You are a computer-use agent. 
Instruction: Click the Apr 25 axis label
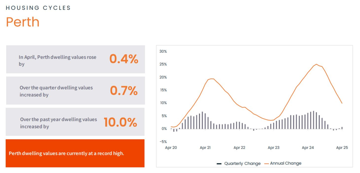point(342,148)
